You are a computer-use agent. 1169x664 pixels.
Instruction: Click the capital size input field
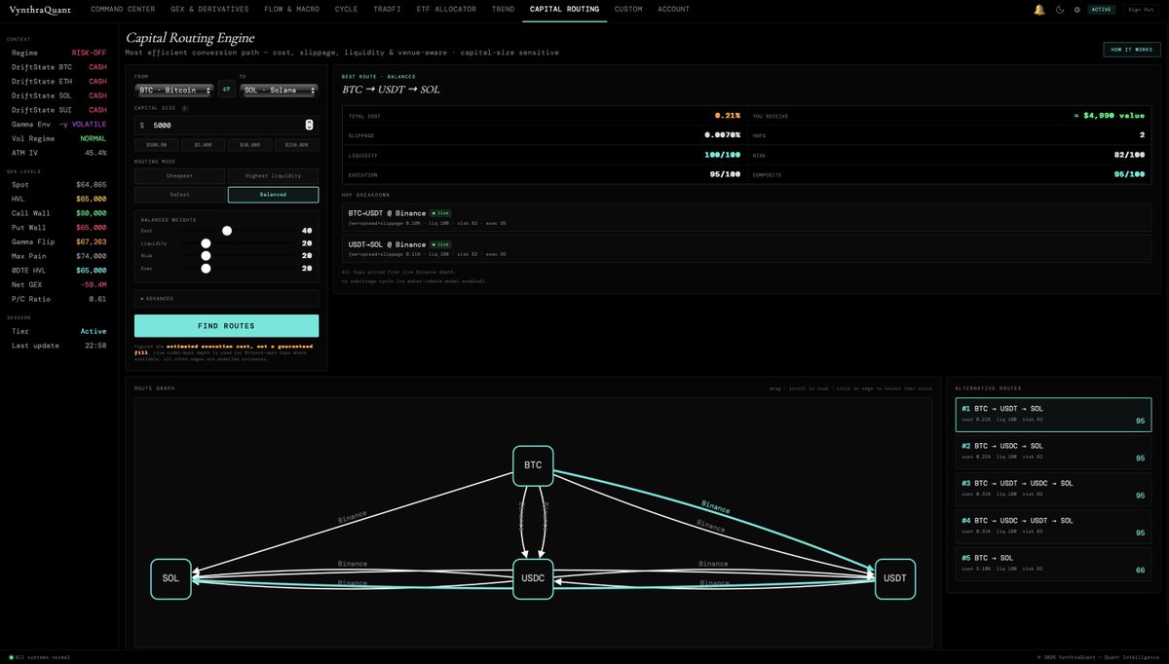(x=226, y=125)
